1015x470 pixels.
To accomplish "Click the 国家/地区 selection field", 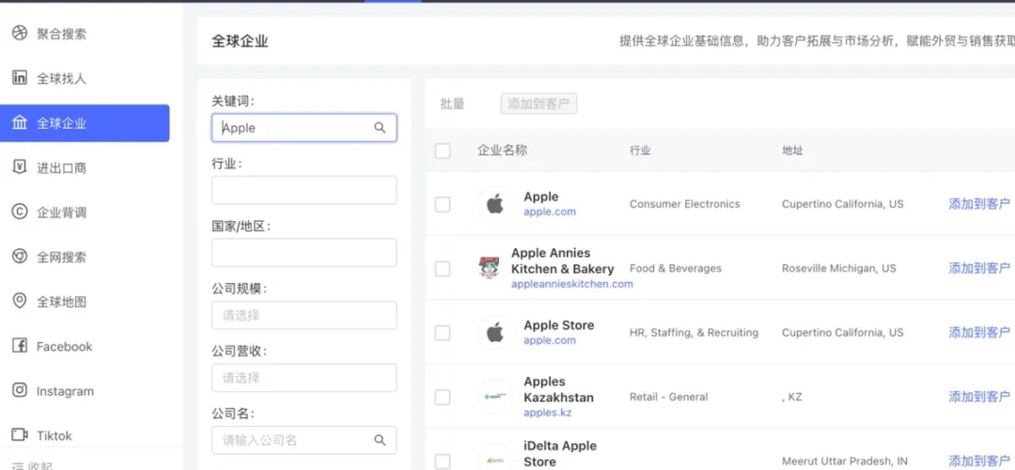I will click(304, 253).
